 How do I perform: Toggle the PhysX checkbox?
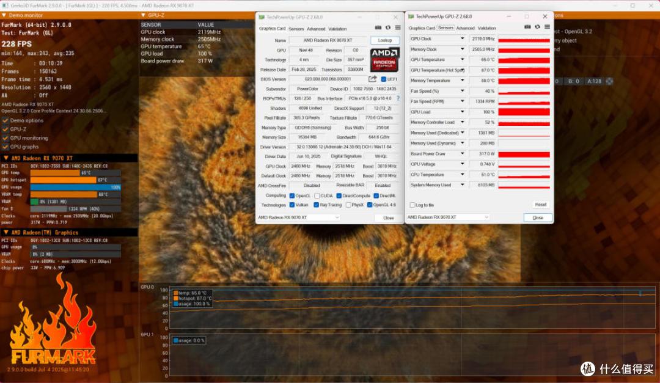[348, 205]
